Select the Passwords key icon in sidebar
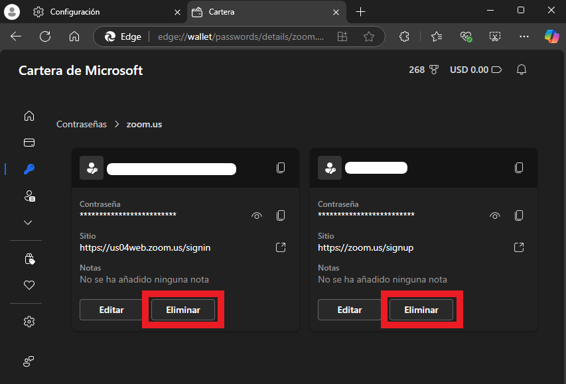This screenshot has width=566, height=384. coord(29,169)
